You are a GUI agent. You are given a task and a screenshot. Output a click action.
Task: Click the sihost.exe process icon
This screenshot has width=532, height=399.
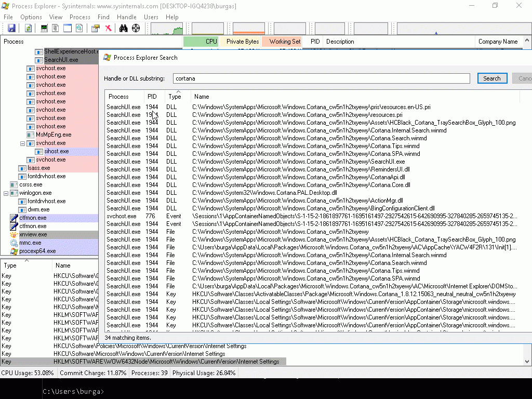[x=39, y=151]
